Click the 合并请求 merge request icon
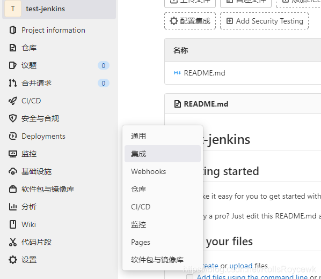This screenshot has width=321, height=279. (13, 83)
